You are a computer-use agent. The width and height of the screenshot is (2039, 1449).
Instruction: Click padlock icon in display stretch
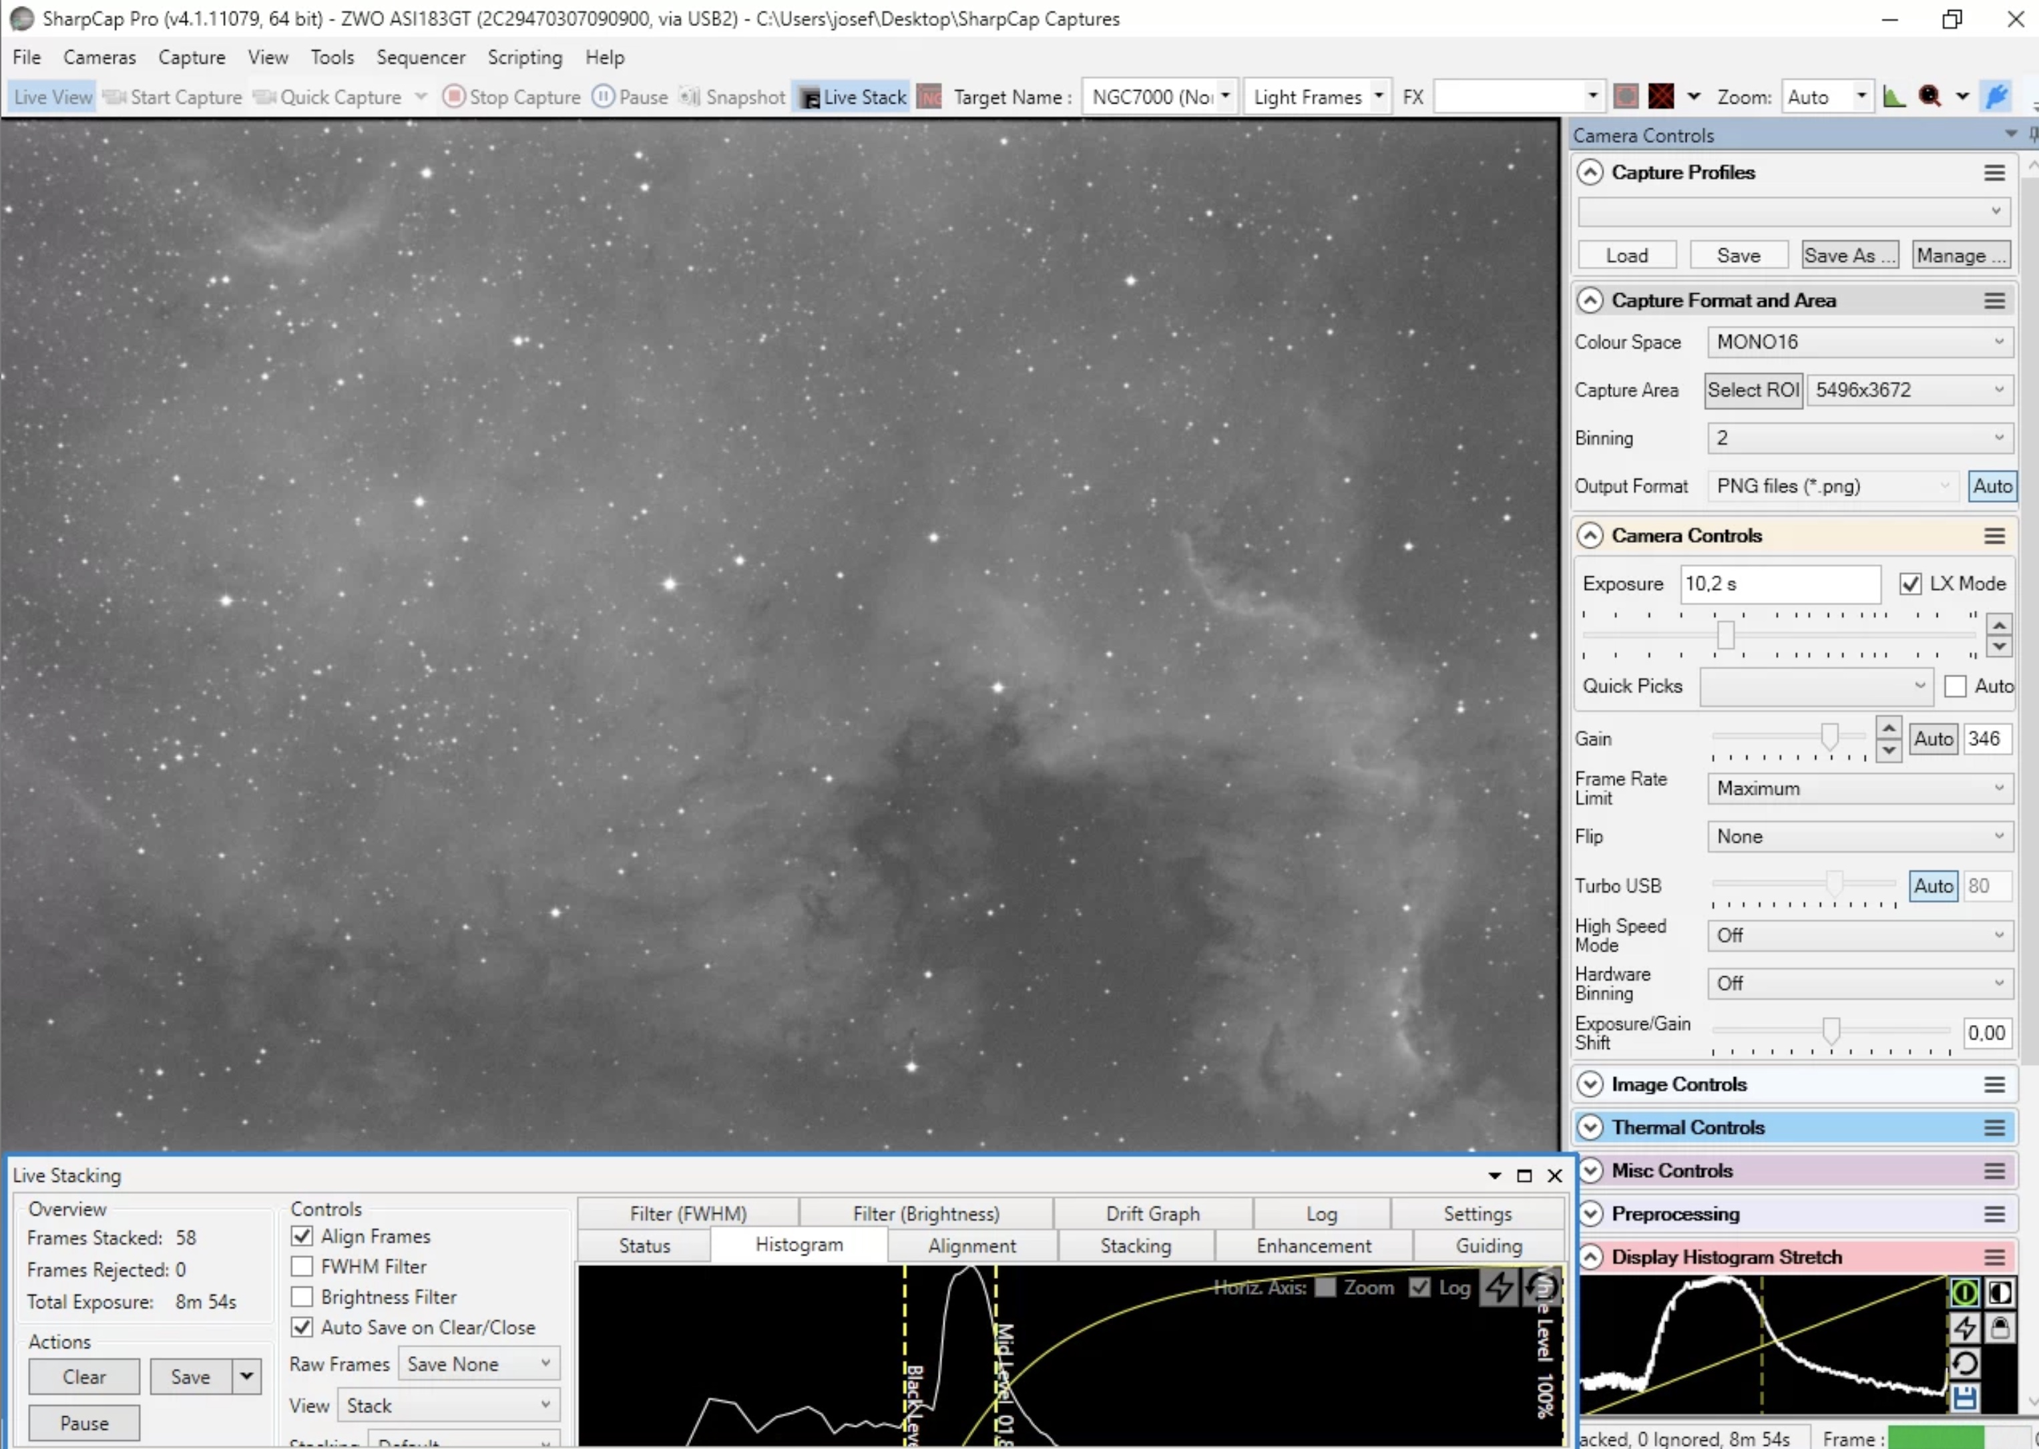pyautogui.click(x=2000, y=1327)
